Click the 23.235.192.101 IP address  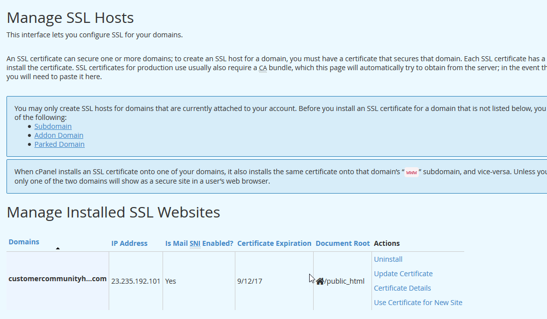(136, 281)
